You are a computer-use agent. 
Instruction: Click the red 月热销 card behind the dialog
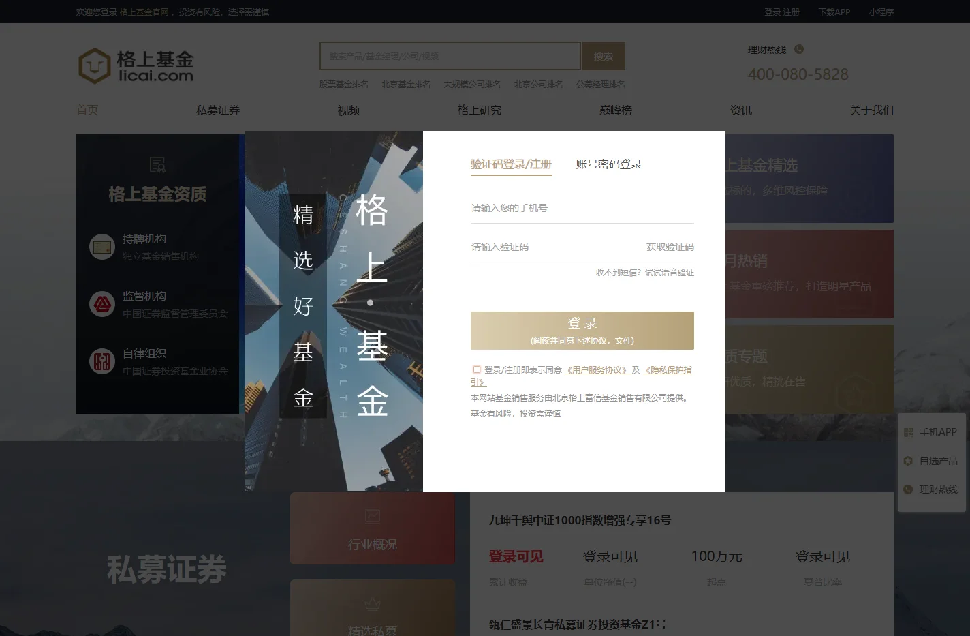809,274
